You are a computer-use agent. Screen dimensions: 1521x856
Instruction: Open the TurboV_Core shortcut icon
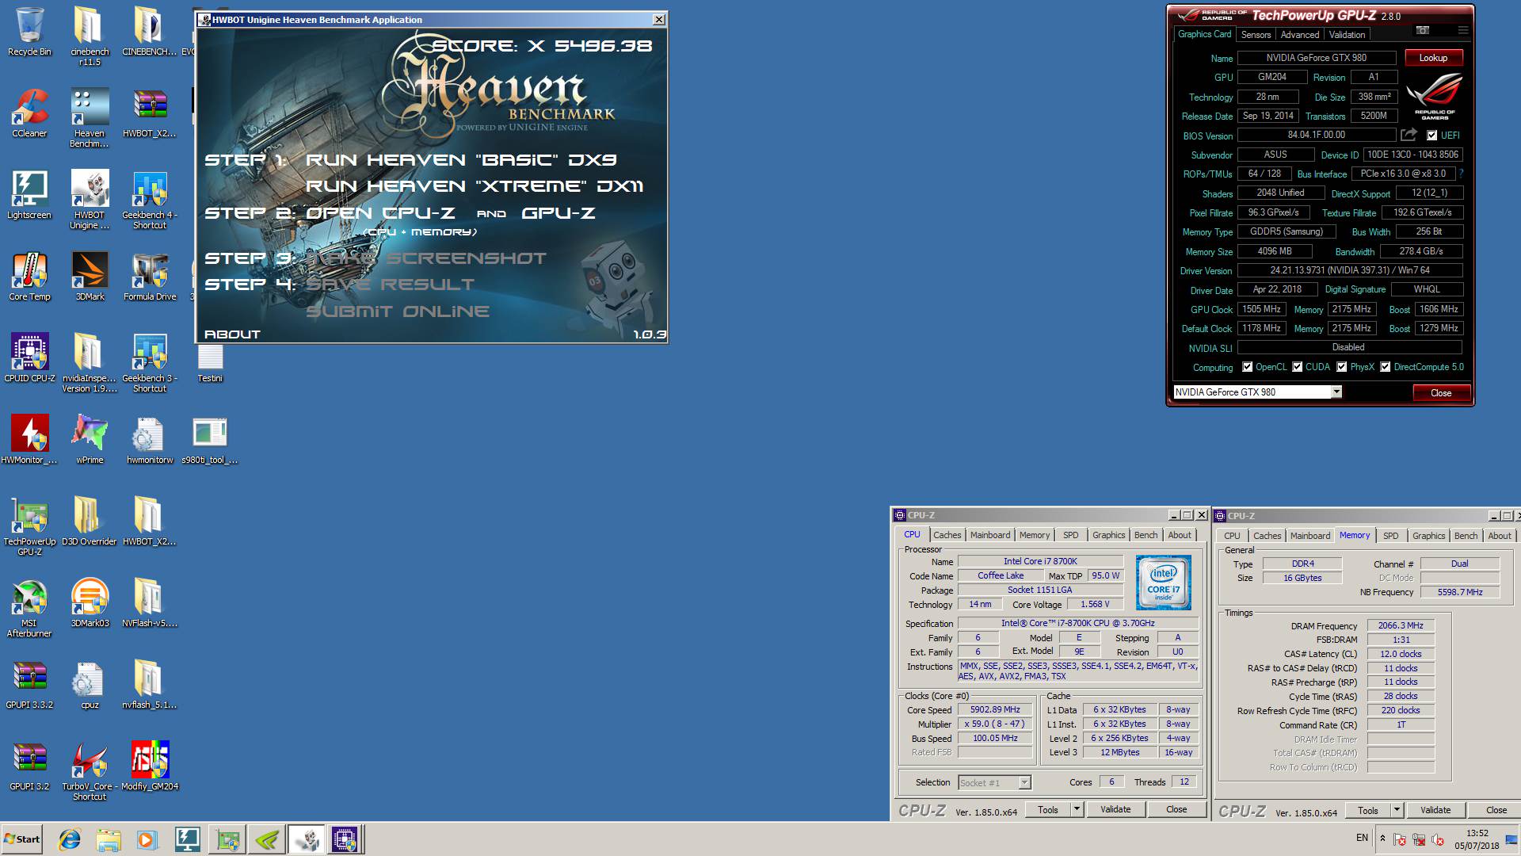tap(90, 771)
